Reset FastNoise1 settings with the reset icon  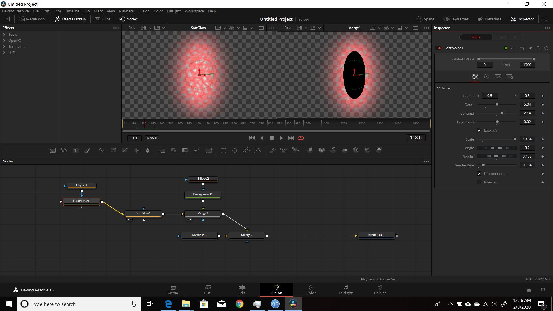tap(546, 48)
